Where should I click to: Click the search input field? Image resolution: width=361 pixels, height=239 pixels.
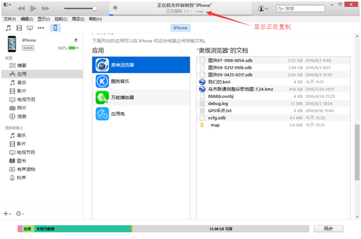300,8
